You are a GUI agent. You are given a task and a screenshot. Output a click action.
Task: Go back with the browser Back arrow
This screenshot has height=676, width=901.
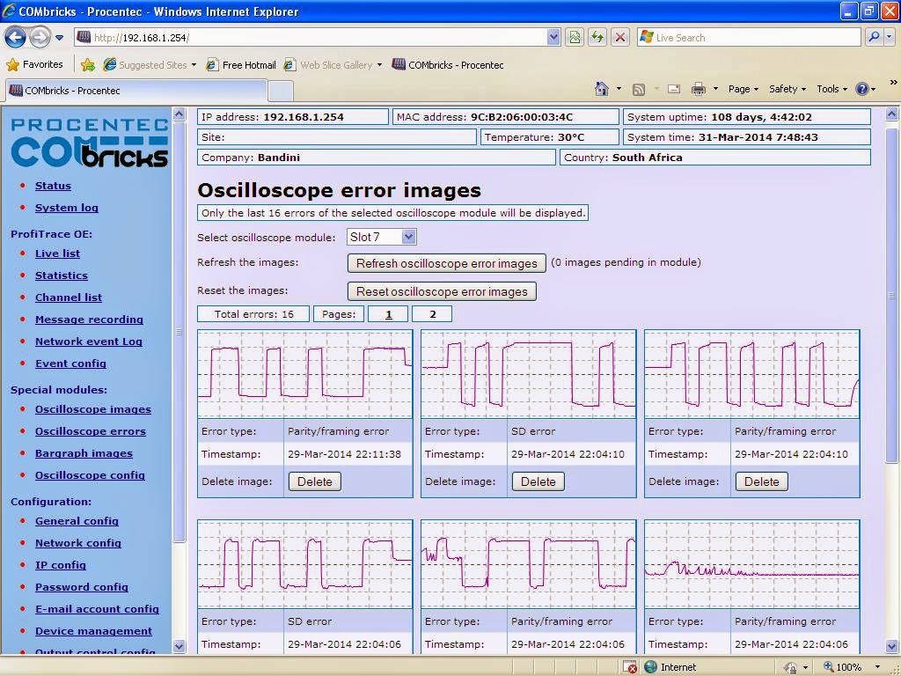(16, 38)
